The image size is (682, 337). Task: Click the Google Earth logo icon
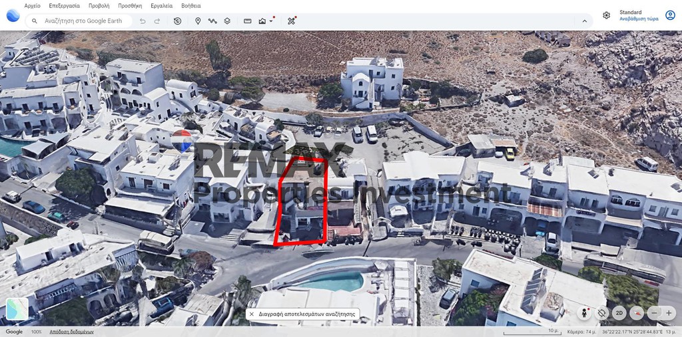point(13,15)
